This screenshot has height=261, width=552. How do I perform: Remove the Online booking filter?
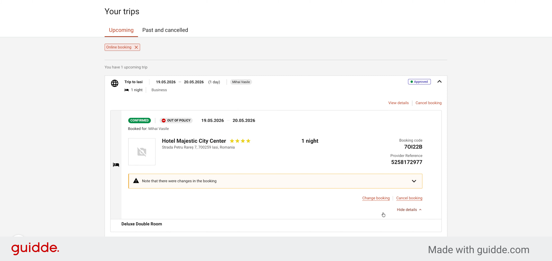click(136, 47)
